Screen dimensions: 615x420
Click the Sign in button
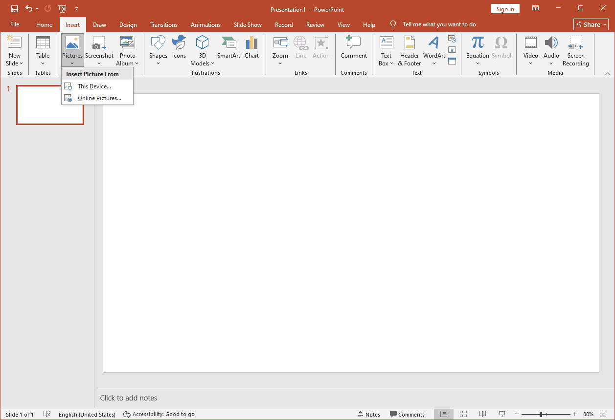pos(505,8)
